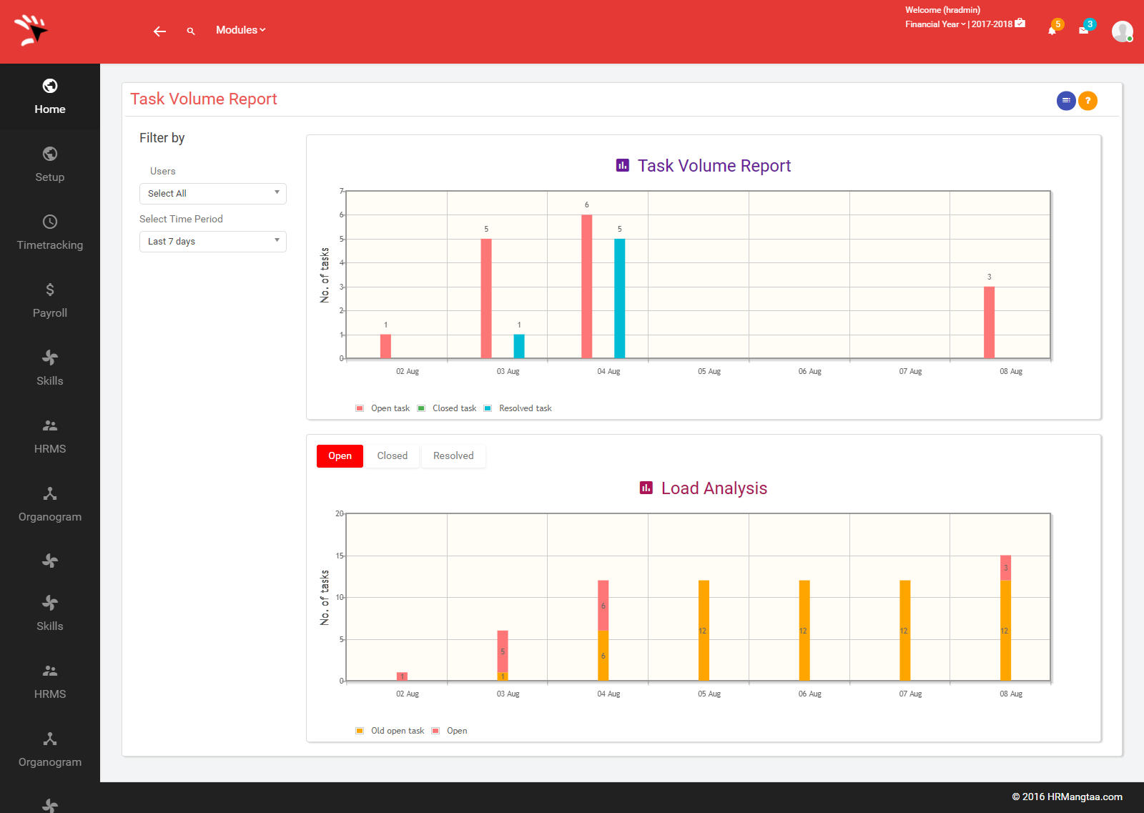Click the Welcome (hradmin) text

coord(942,10)
